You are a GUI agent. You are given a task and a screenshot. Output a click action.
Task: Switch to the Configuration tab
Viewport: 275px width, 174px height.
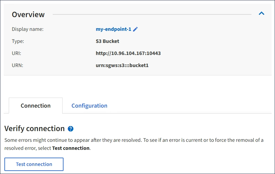(89, 106)
